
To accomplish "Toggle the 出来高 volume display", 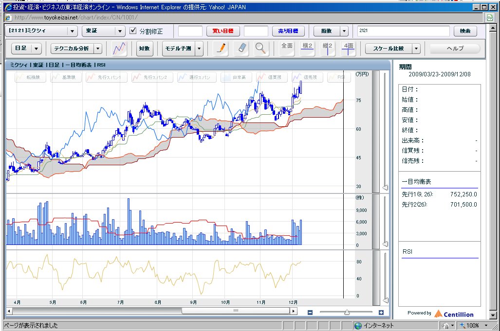I will [237, 77].
